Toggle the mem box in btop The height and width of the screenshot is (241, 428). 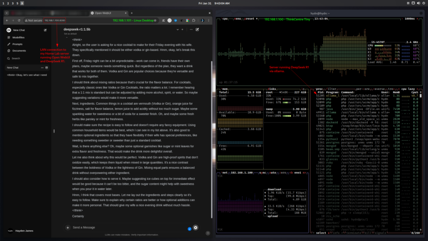click(x=225, y=89)
